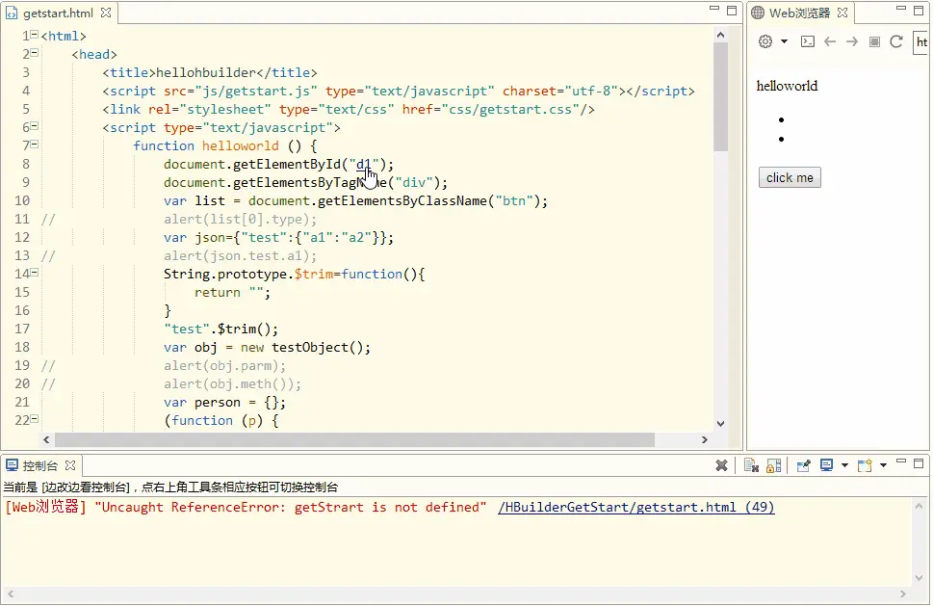
Task: Open the display selected console dropdown arrow
Action: point(844,465)
